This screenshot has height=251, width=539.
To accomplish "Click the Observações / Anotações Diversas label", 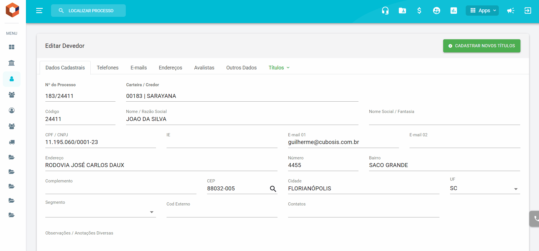I will 79,233.
